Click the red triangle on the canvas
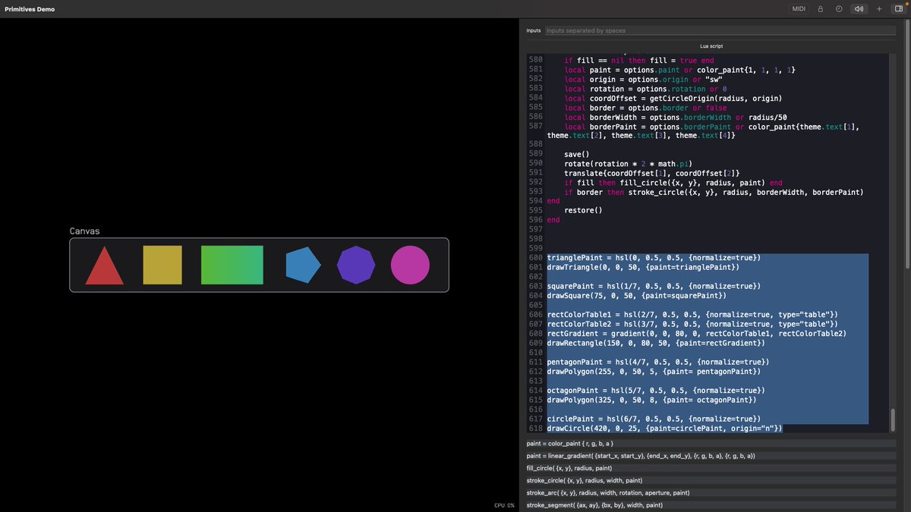The width and height of the screenshot is (911, 512). click(104, 265)
